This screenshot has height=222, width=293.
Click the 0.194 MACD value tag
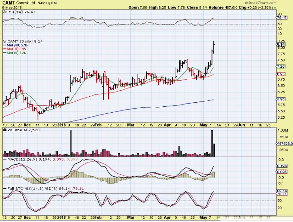[282, 166]
